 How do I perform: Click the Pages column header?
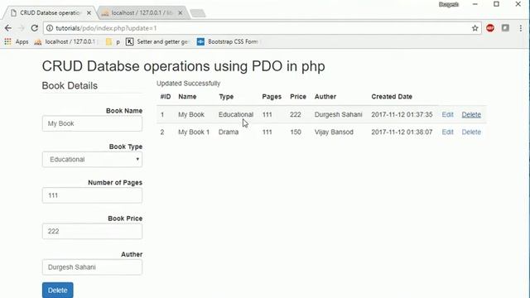click(272, 97)
